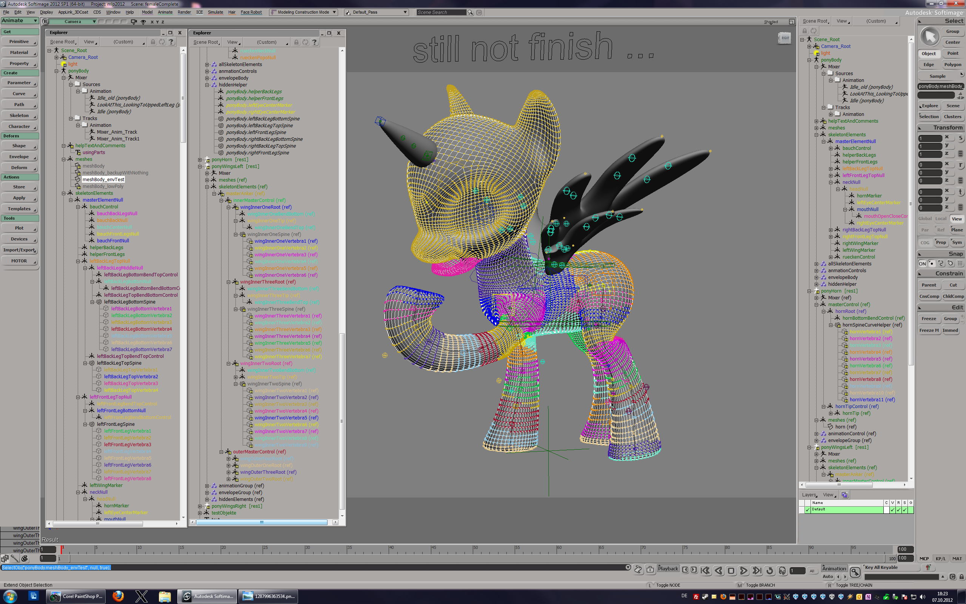This screenshot has height=604, width=966.
Task: Expand the ponyWingsRight model node
Action: (x=200, y=506)
